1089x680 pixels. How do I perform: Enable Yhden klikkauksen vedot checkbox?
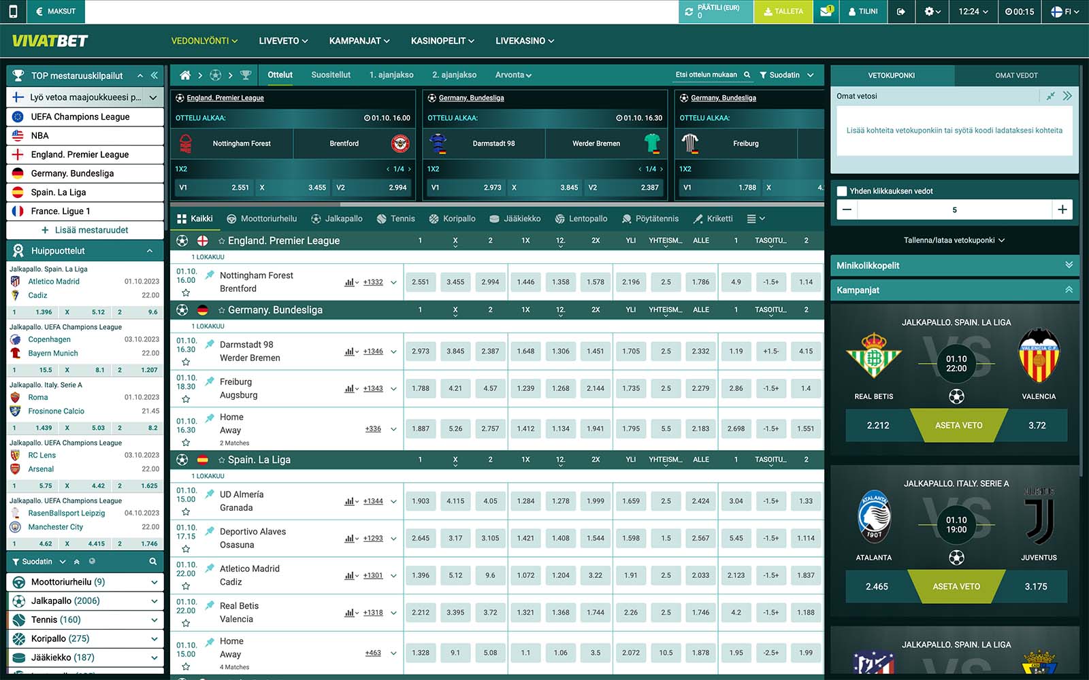point(842,191)
